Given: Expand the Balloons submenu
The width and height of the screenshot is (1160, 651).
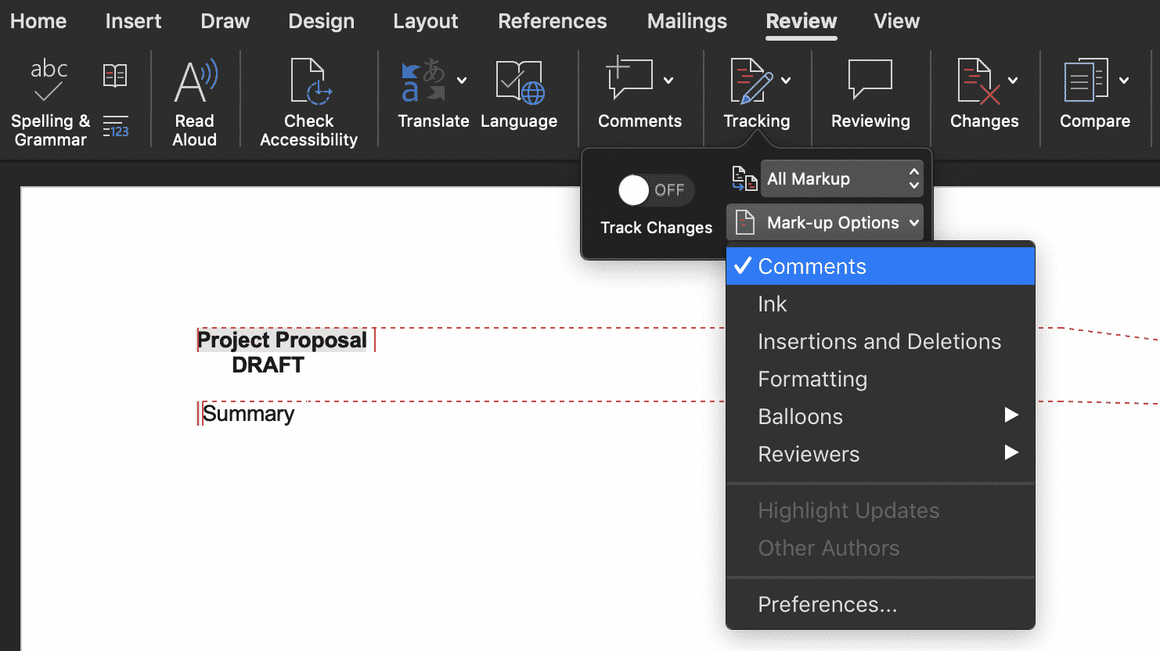Looking at the screenshot, I should 800,416.
